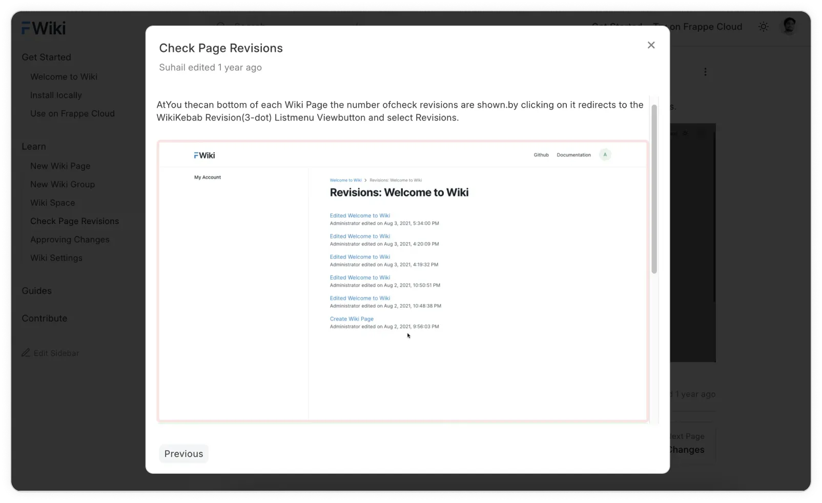Open Welcome to Wiki sidebar page
Screen dimensions: 822x503
tap(64, 76)
